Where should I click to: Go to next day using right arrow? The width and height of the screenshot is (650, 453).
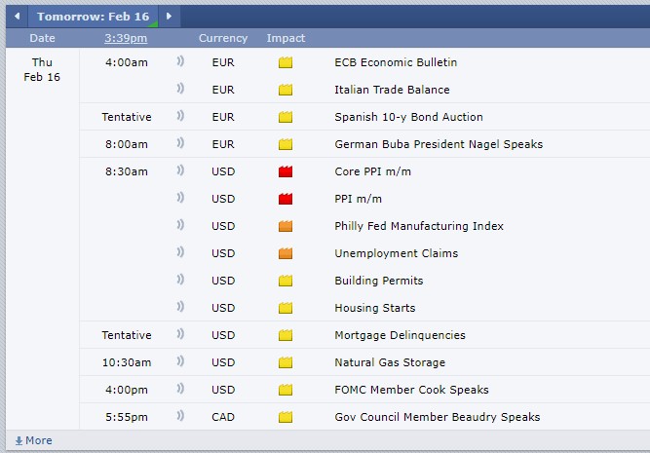coord(169,17)
